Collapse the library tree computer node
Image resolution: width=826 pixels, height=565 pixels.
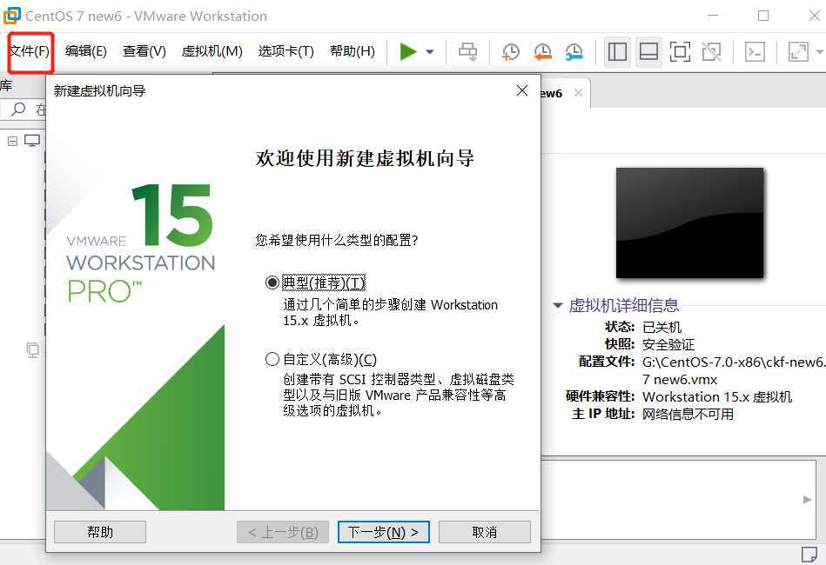click(13, 141)
